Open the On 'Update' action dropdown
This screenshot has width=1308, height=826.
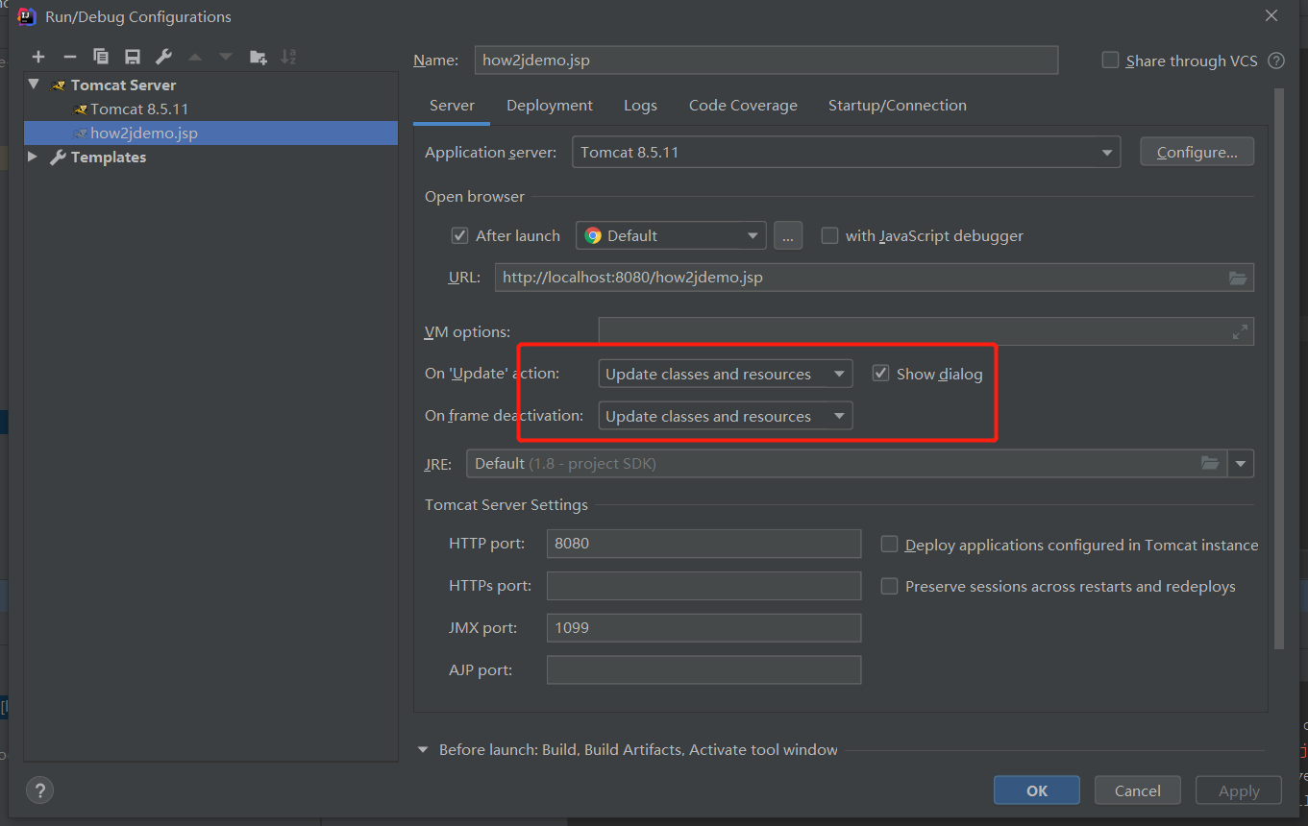(x=725, y=374)
